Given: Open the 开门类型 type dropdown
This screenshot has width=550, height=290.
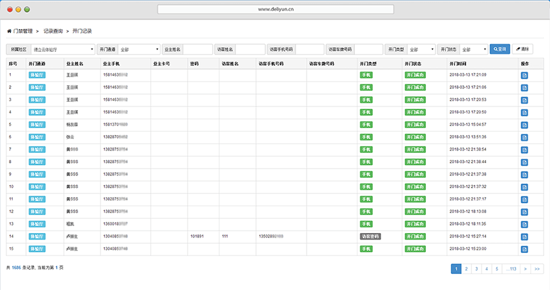Looking at the screenshot, I should (x=421, y=49).
